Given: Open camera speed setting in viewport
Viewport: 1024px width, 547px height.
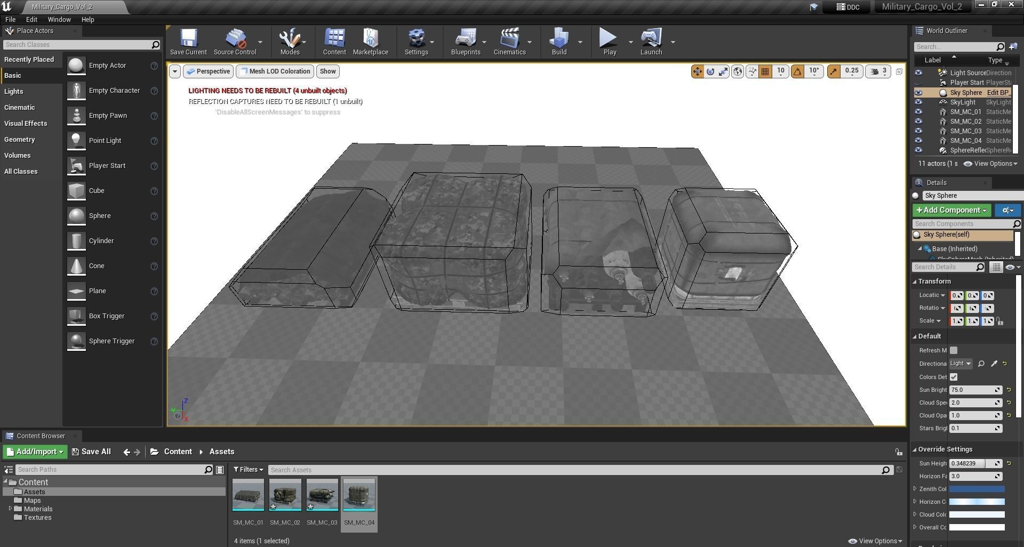Looking at the screenshot, I should point(878,71).
